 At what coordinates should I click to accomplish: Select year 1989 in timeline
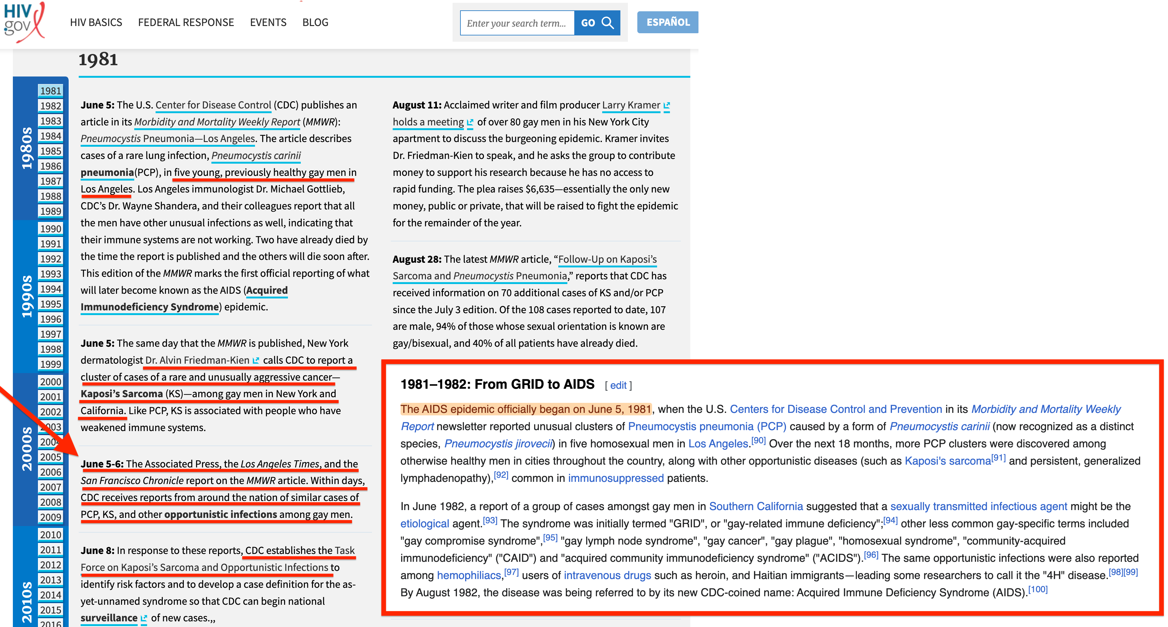pyautogui.click(x=50, y=211)
